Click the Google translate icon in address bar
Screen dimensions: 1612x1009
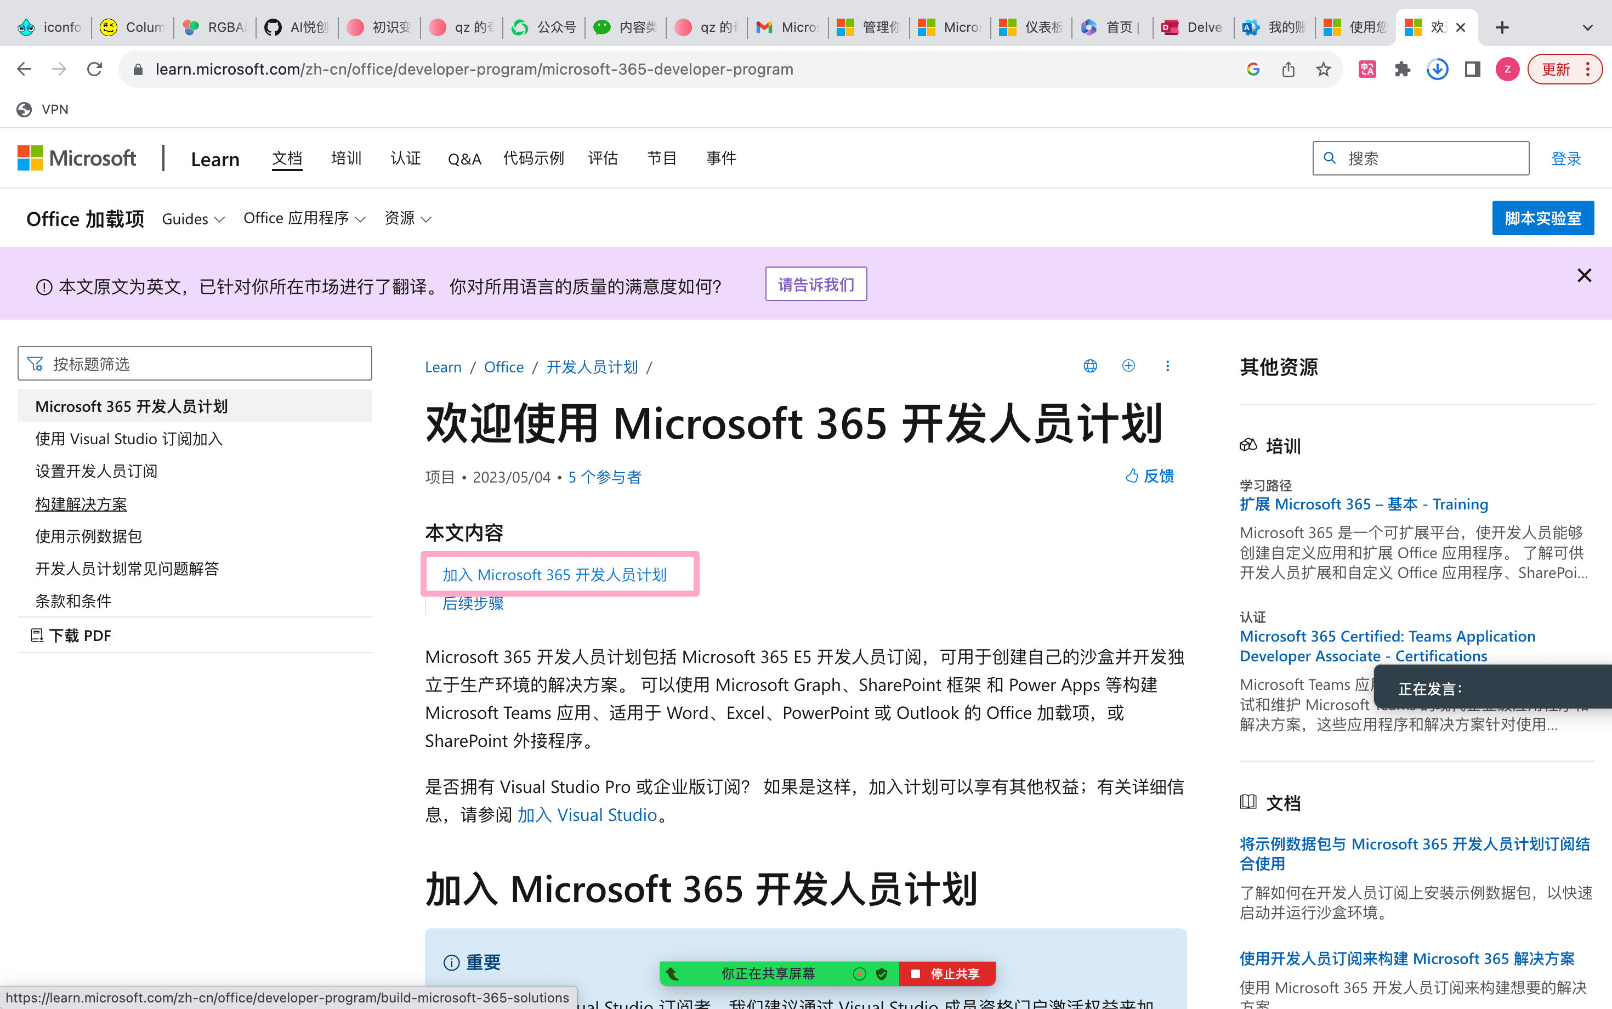pos(1253,70)
